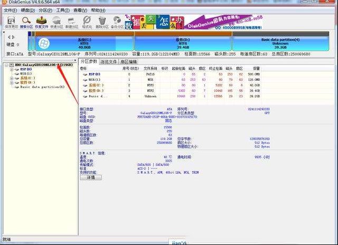Image resolution: width=338 pixels, height=245 pixels.
Task: Click the 500.0MB capacity cell
Action: point(254,74)
